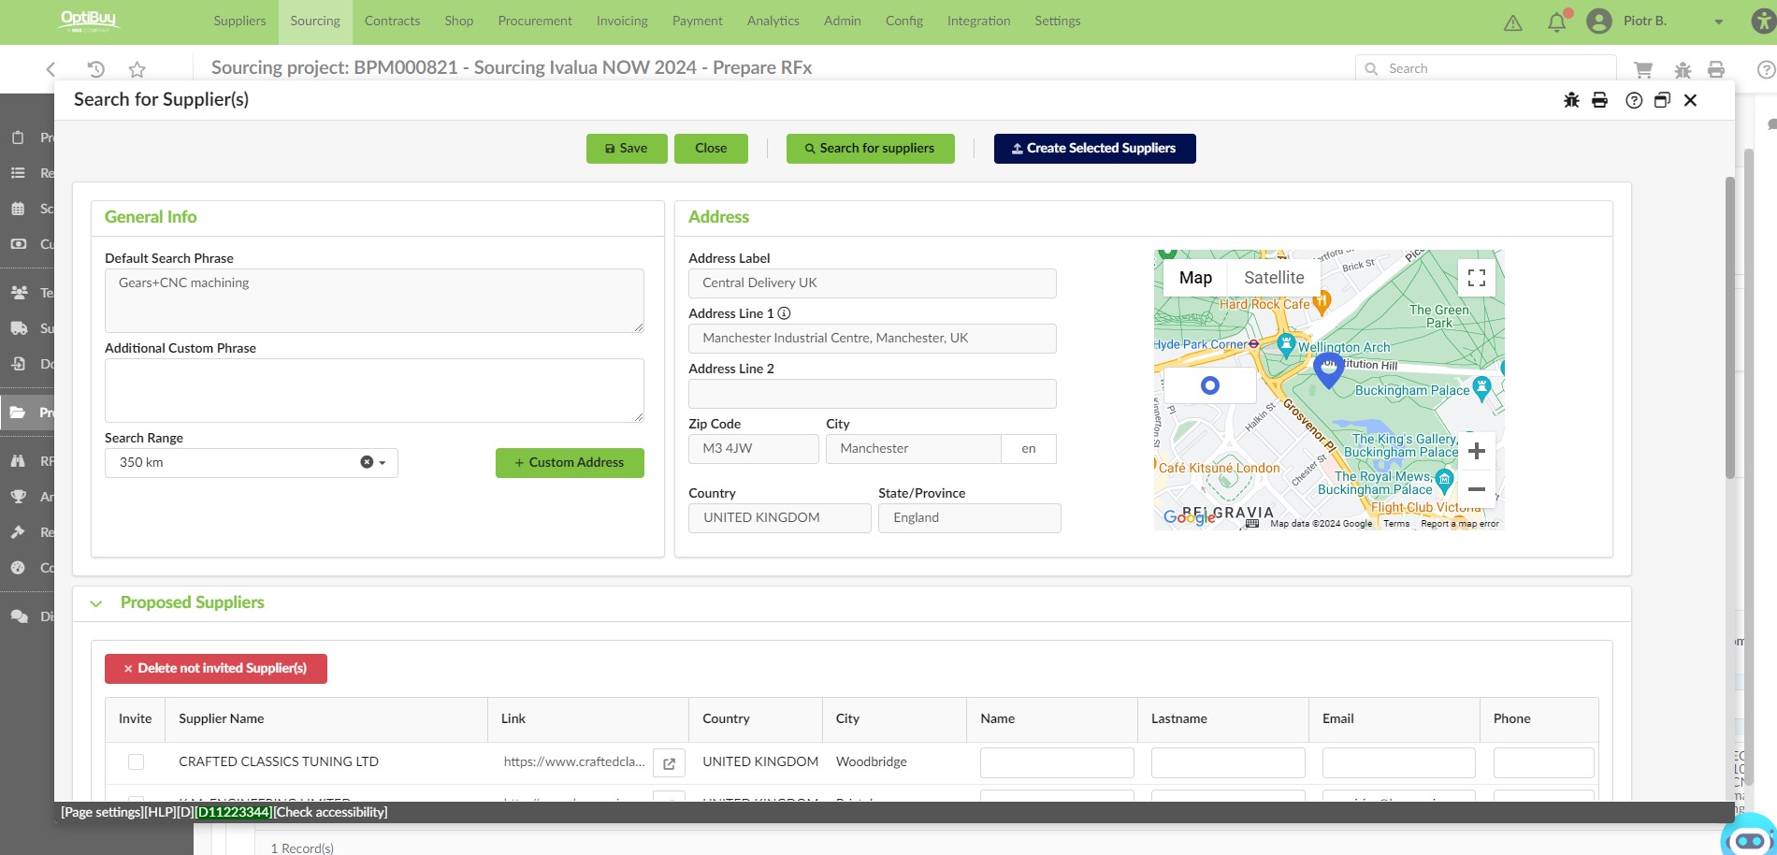Click the Address Line 1 info icon
Image resolution: width=1777 pixels, height=855 pixels.
pyautogui.click(x=785, y=313)
